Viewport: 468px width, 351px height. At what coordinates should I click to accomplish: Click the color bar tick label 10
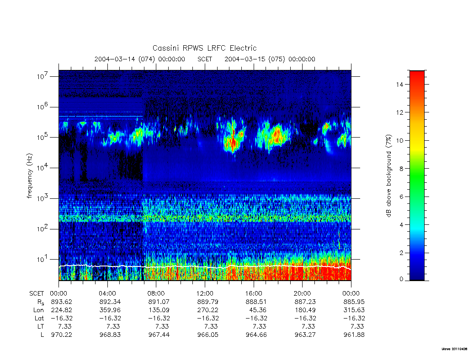pos(399,141)
